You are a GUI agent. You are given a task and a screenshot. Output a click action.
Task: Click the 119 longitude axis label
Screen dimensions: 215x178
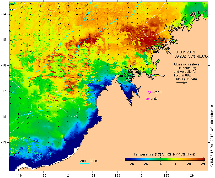tap(19, 176)
